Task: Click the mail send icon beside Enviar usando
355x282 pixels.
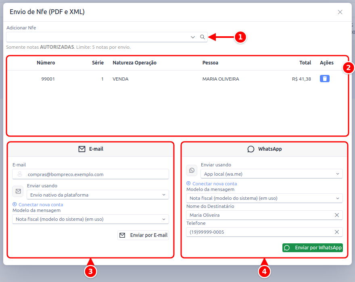Action: coord(18,191)
